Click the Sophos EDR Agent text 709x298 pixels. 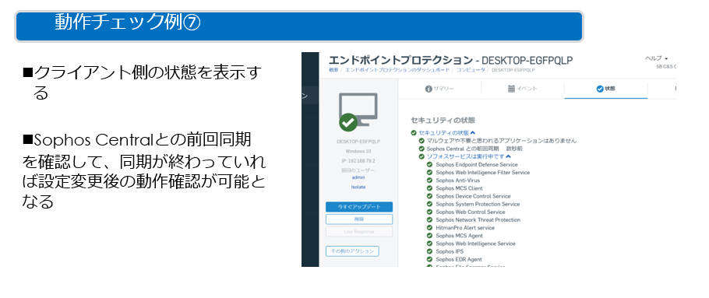[458, 259]
